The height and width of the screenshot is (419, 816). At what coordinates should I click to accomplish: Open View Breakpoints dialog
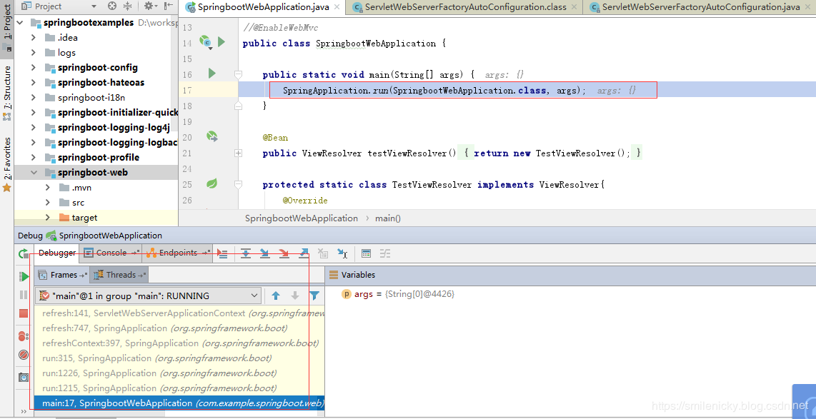[24, 335]
